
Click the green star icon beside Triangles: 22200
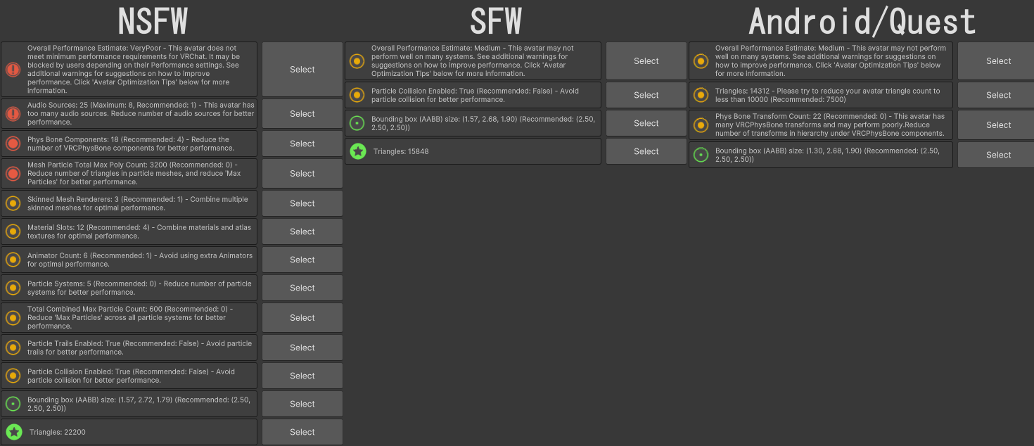pos(13,432)
